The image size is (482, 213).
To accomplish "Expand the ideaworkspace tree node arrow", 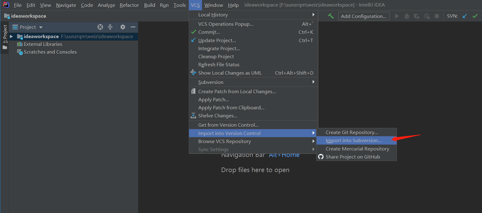I will pyautogui.click(x=11, y=37).
